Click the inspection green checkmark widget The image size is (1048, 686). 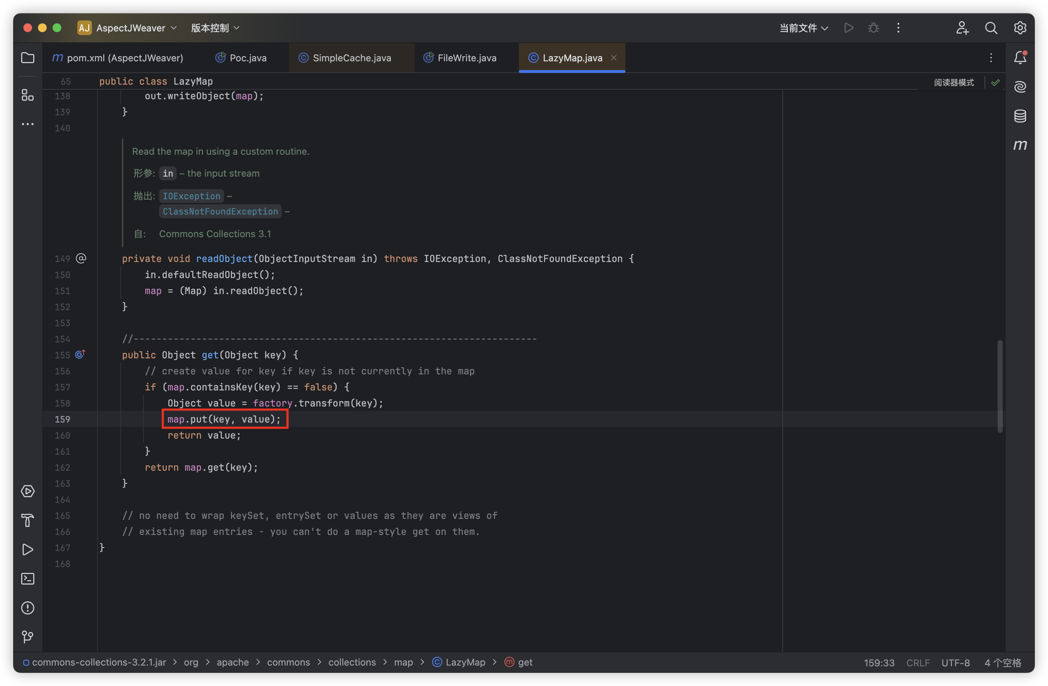pyautogui.click(x=995, y=82)
